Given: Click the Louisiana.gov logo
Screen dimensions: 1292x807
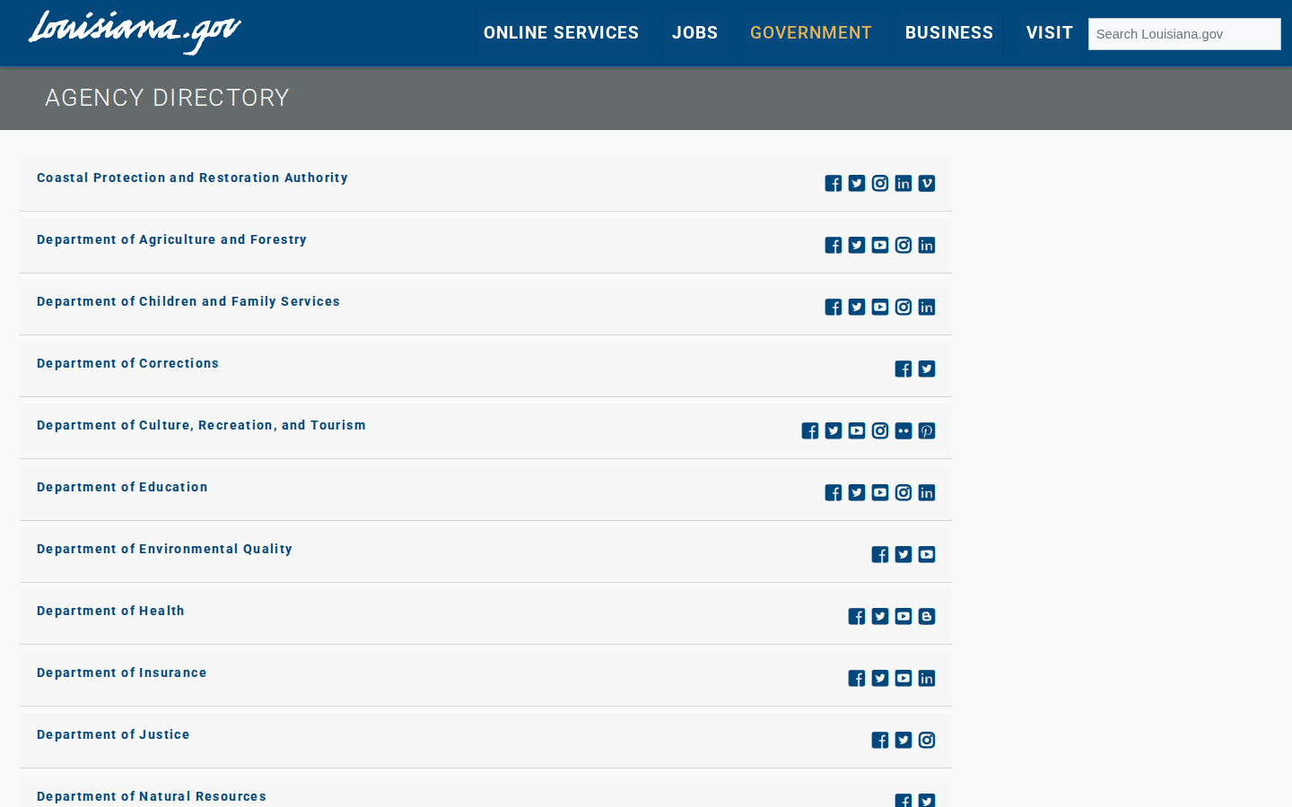Looking at the screenshot, I should (x=135, y=32).
